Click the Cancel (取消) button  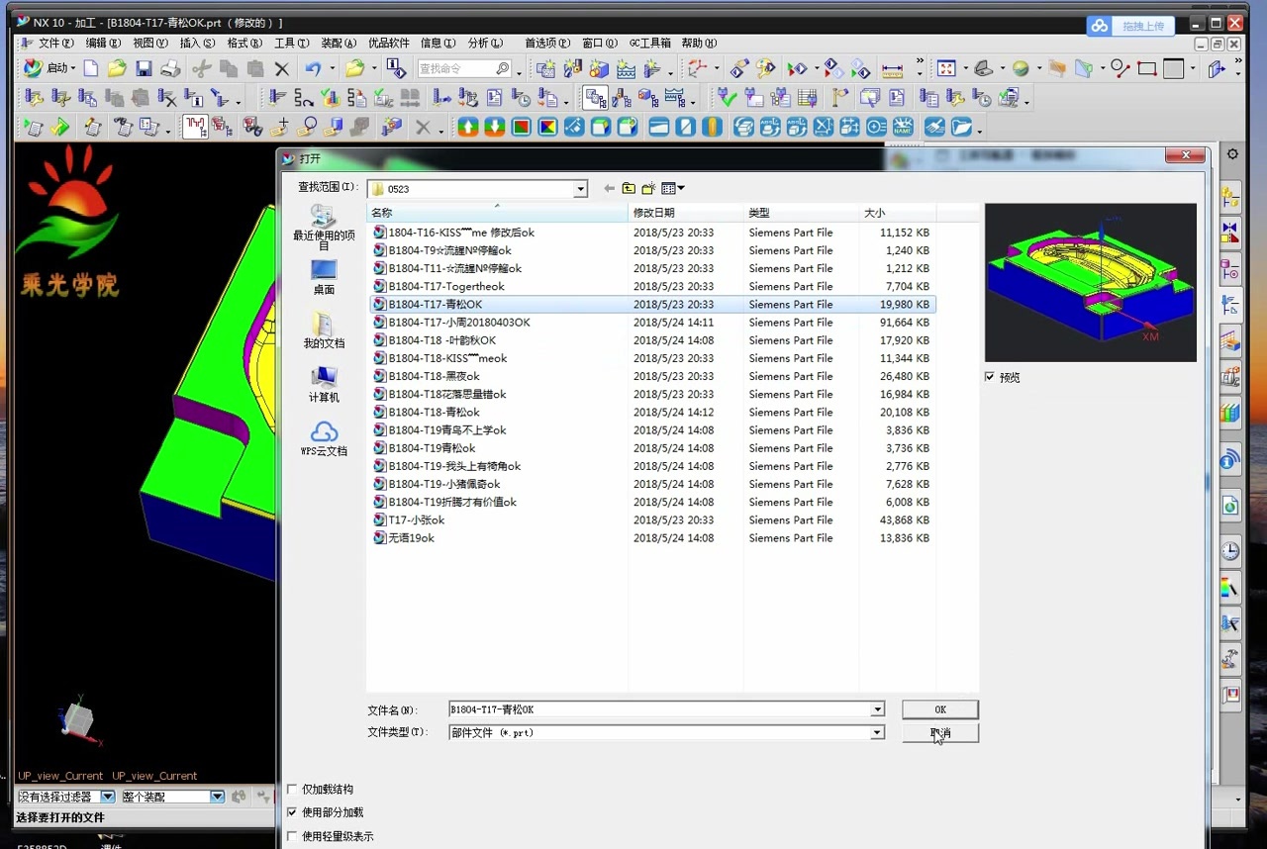coord(940,733)
